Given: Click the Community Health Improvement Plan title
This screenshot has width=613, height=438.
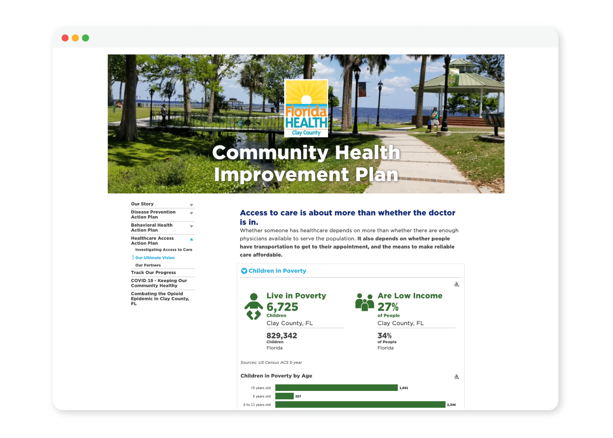Looking at the screenshot, I should pyautogui.click(x=306, y=163).
